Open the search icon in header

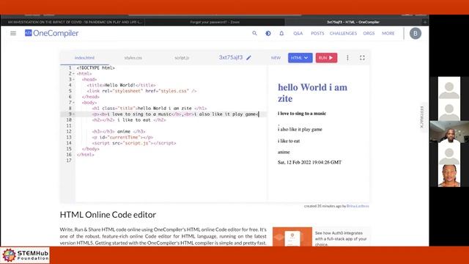pyautogui.click(x=254, y=33)
